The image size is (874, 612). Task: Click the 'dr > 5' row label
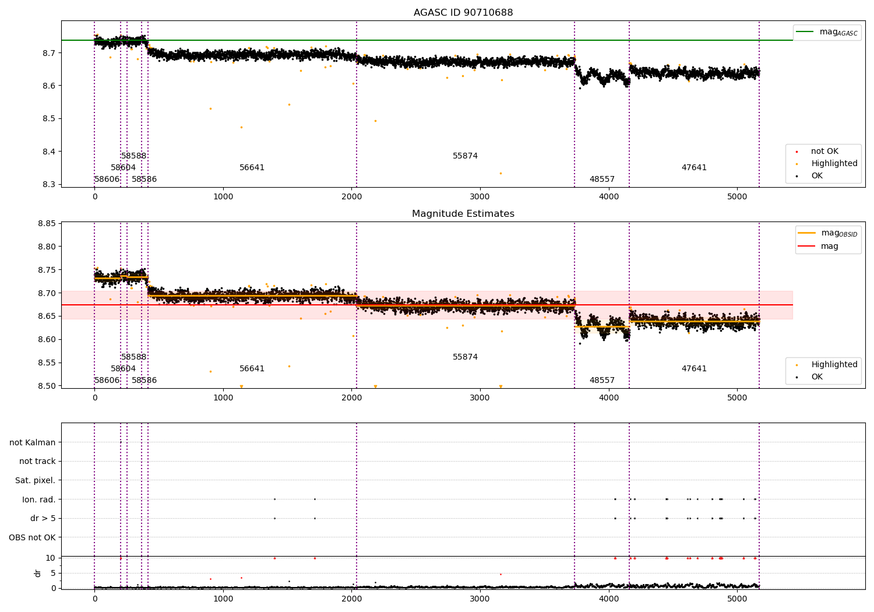point(43,519)
